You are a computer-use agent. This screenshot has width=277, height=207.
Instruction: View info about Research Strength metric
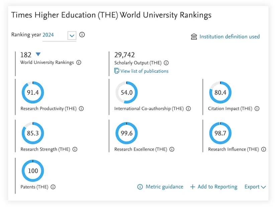click(x=75, y=149)
